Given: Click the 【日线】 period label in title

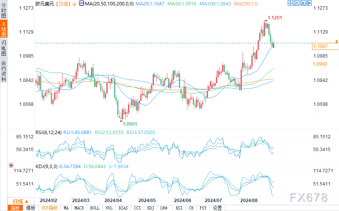Looking at the screenshot, I should click(x=63, y=4).
